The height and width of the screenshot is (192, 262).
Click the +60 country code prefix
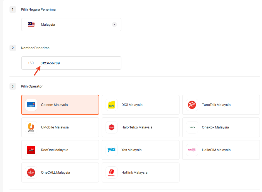(x=31, y=63)
